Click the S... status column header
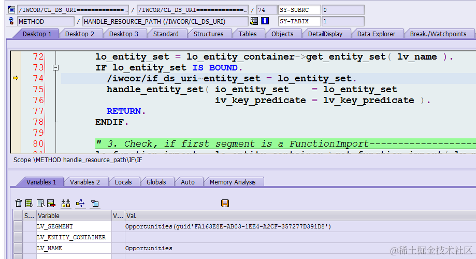476x259 pixels. click(30, 216)
